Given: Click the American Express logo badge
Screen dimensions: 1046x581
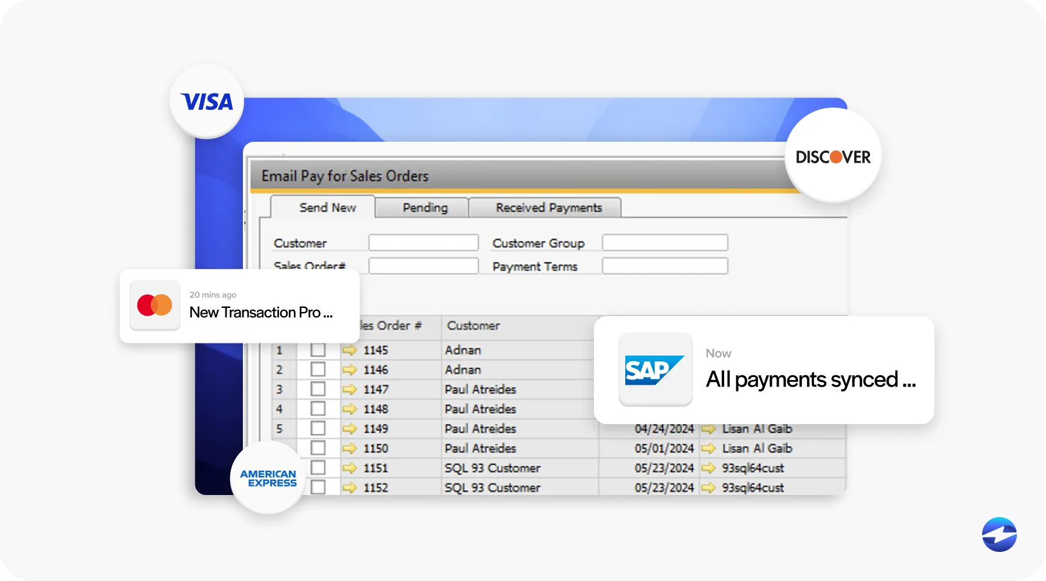Looking at the screenshot, I should coord(268,478).
